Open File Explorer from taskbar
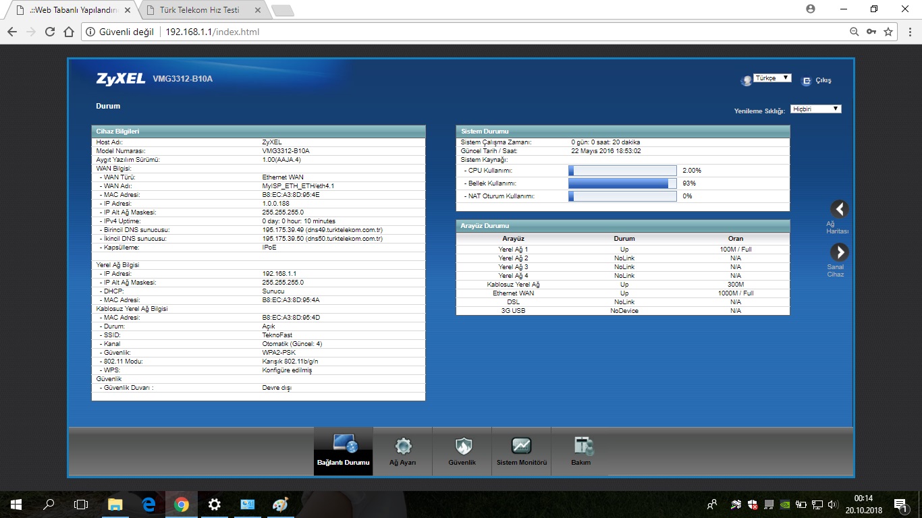The height and width of the screenshot is (518, 922). [115, 504]
